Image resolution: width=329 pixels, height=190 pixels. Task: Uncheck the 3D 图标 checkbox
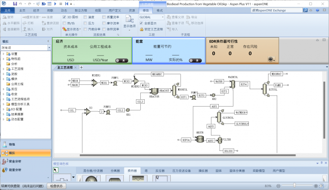point(64,17)
